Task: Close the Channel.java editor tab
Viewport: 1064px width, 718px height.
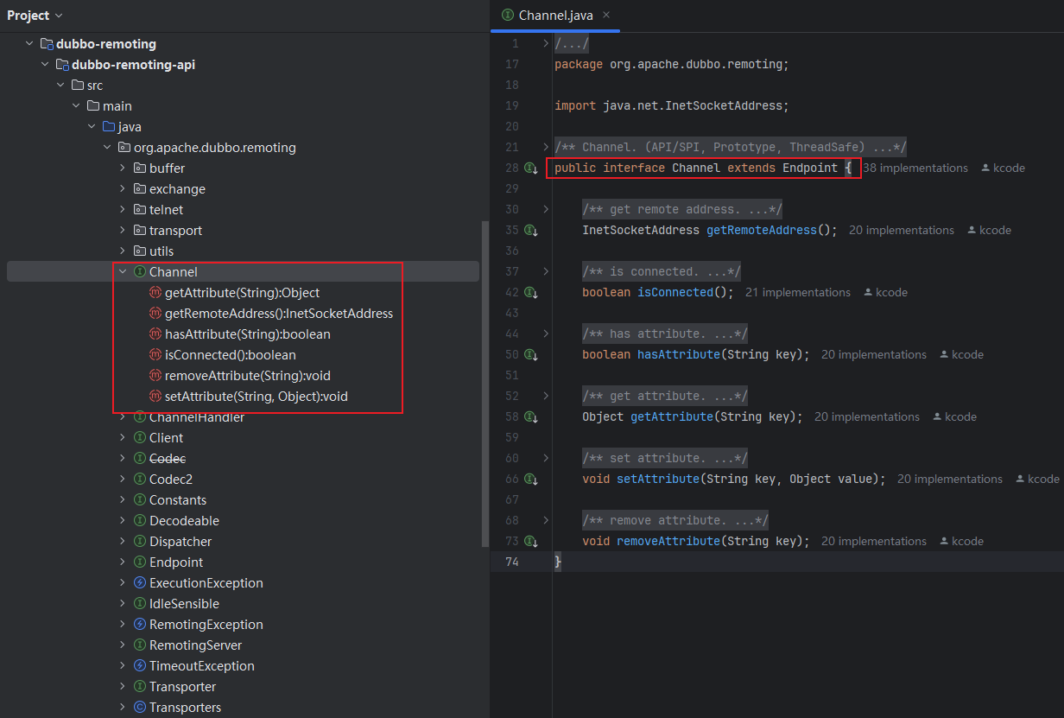Action: click(605, 16)
